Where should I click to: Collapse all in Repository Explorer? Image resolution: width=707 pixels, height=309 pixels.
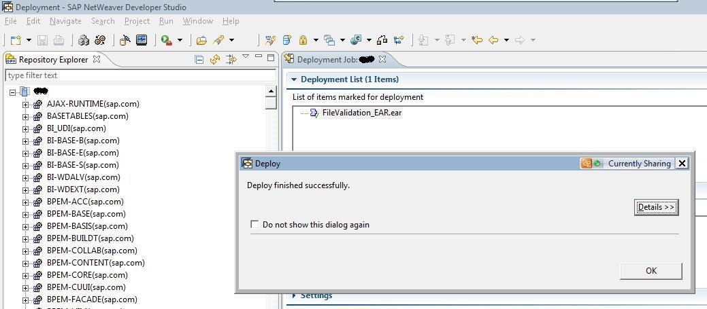pos(199,59)
